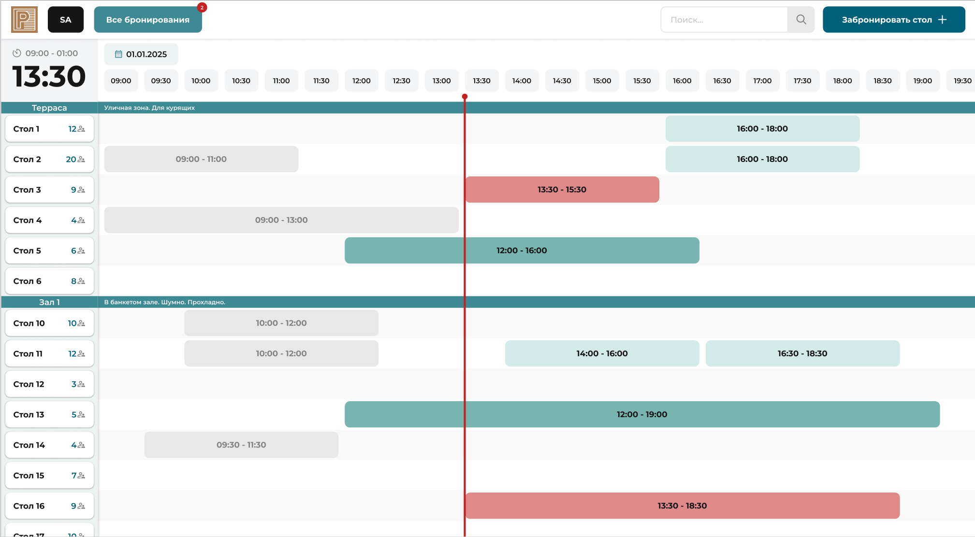Image resolution: width=975 pixels, height=537 pixels.
Task: Open past booking 09:30 - 11:30
Action: pyautogui.click(x=241, y=445)
